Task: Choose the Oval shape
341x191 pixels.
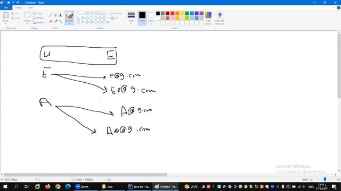Action: click(x=87, y=14)
